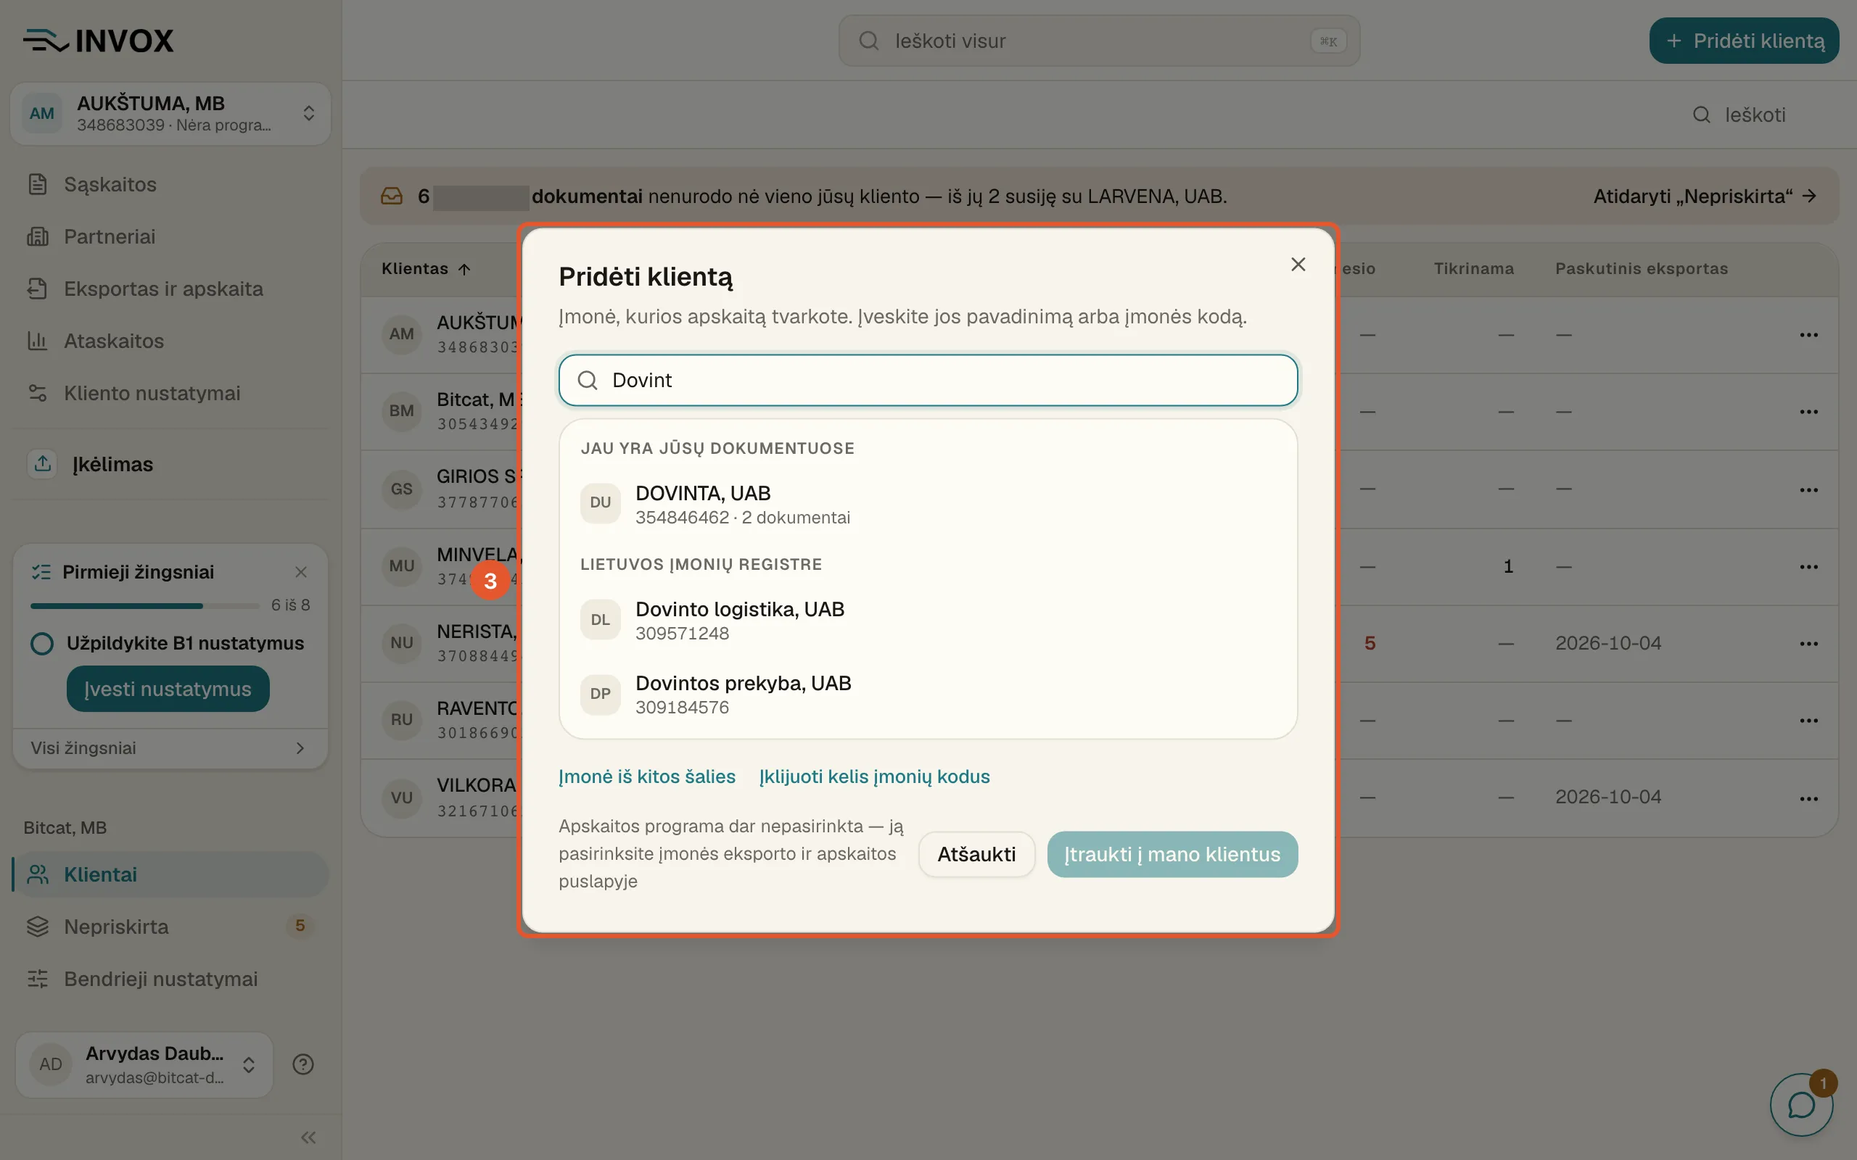Image resolution: width=1857 pixels, height=1160 pixels.
Task: Click the Įvesti nustatymus button
Action: click(168, 689)
